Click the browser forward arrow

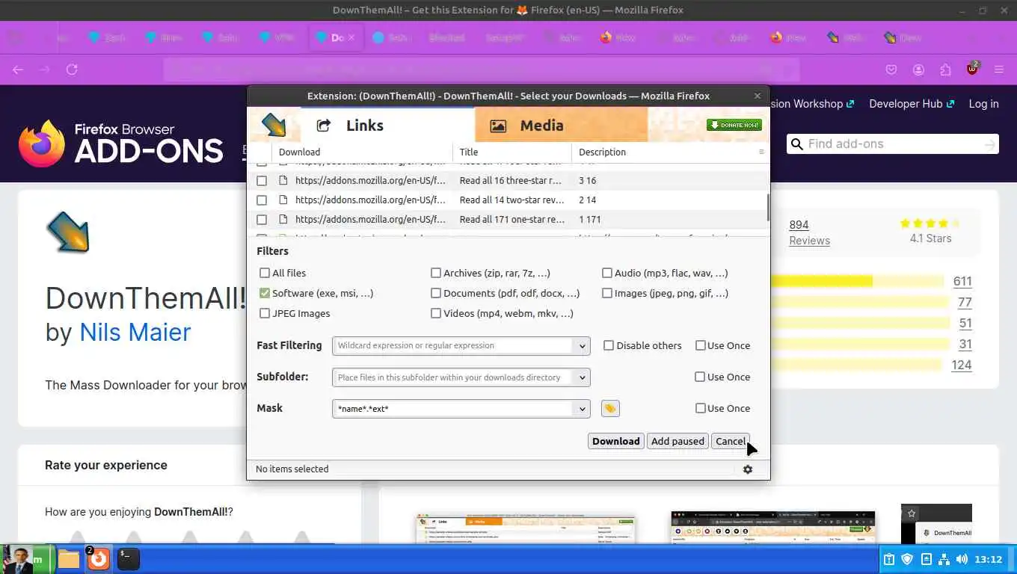tap(45, 70)
